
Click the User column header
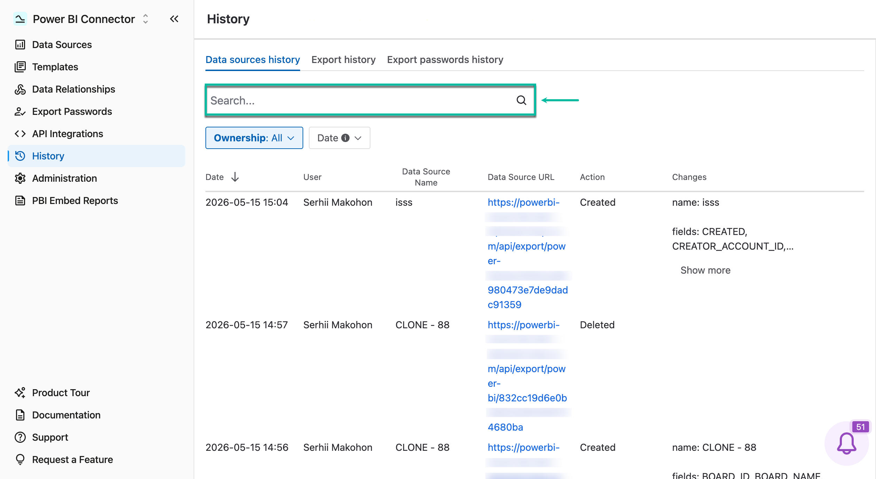tap(312, 177)
